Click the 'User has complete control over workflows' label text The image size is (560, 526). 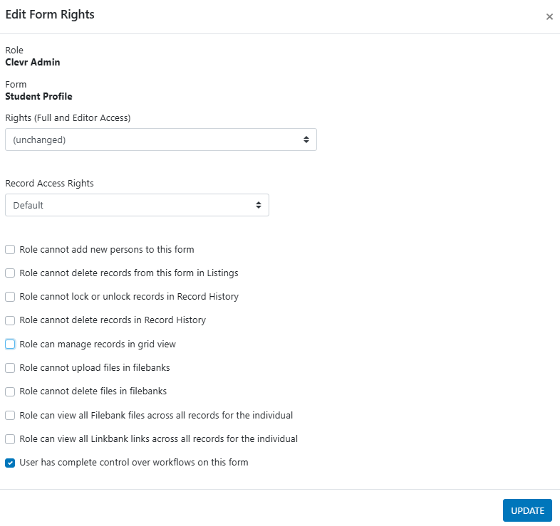point(134,463)
